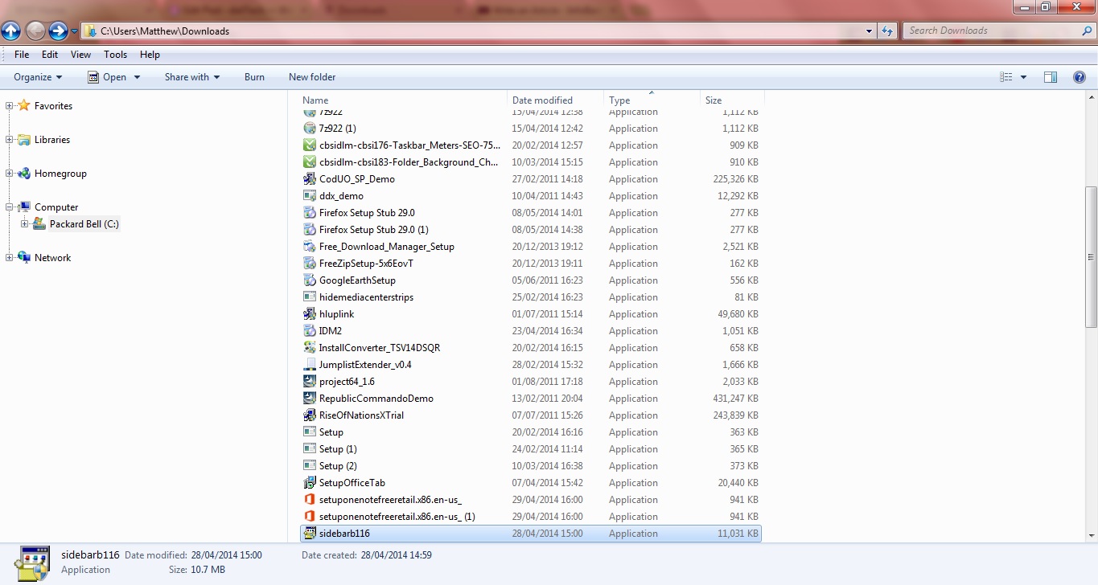This screenshot has width=1098, height=585.
Task: Click the RepublicCommandoDemo file icon
Action: (310, 399)
